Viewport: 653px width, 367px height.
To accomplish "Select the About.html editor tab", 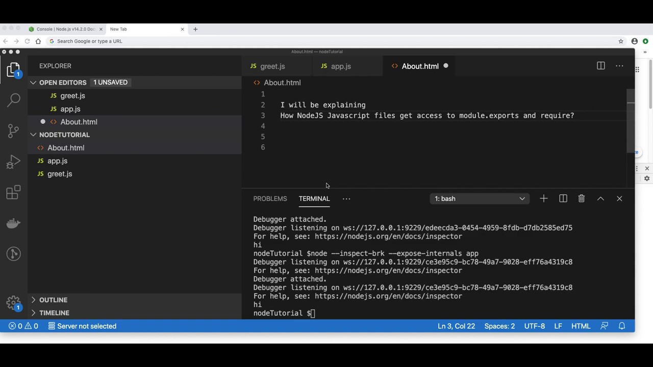I will pyautogui.click(x=420, y=66).
